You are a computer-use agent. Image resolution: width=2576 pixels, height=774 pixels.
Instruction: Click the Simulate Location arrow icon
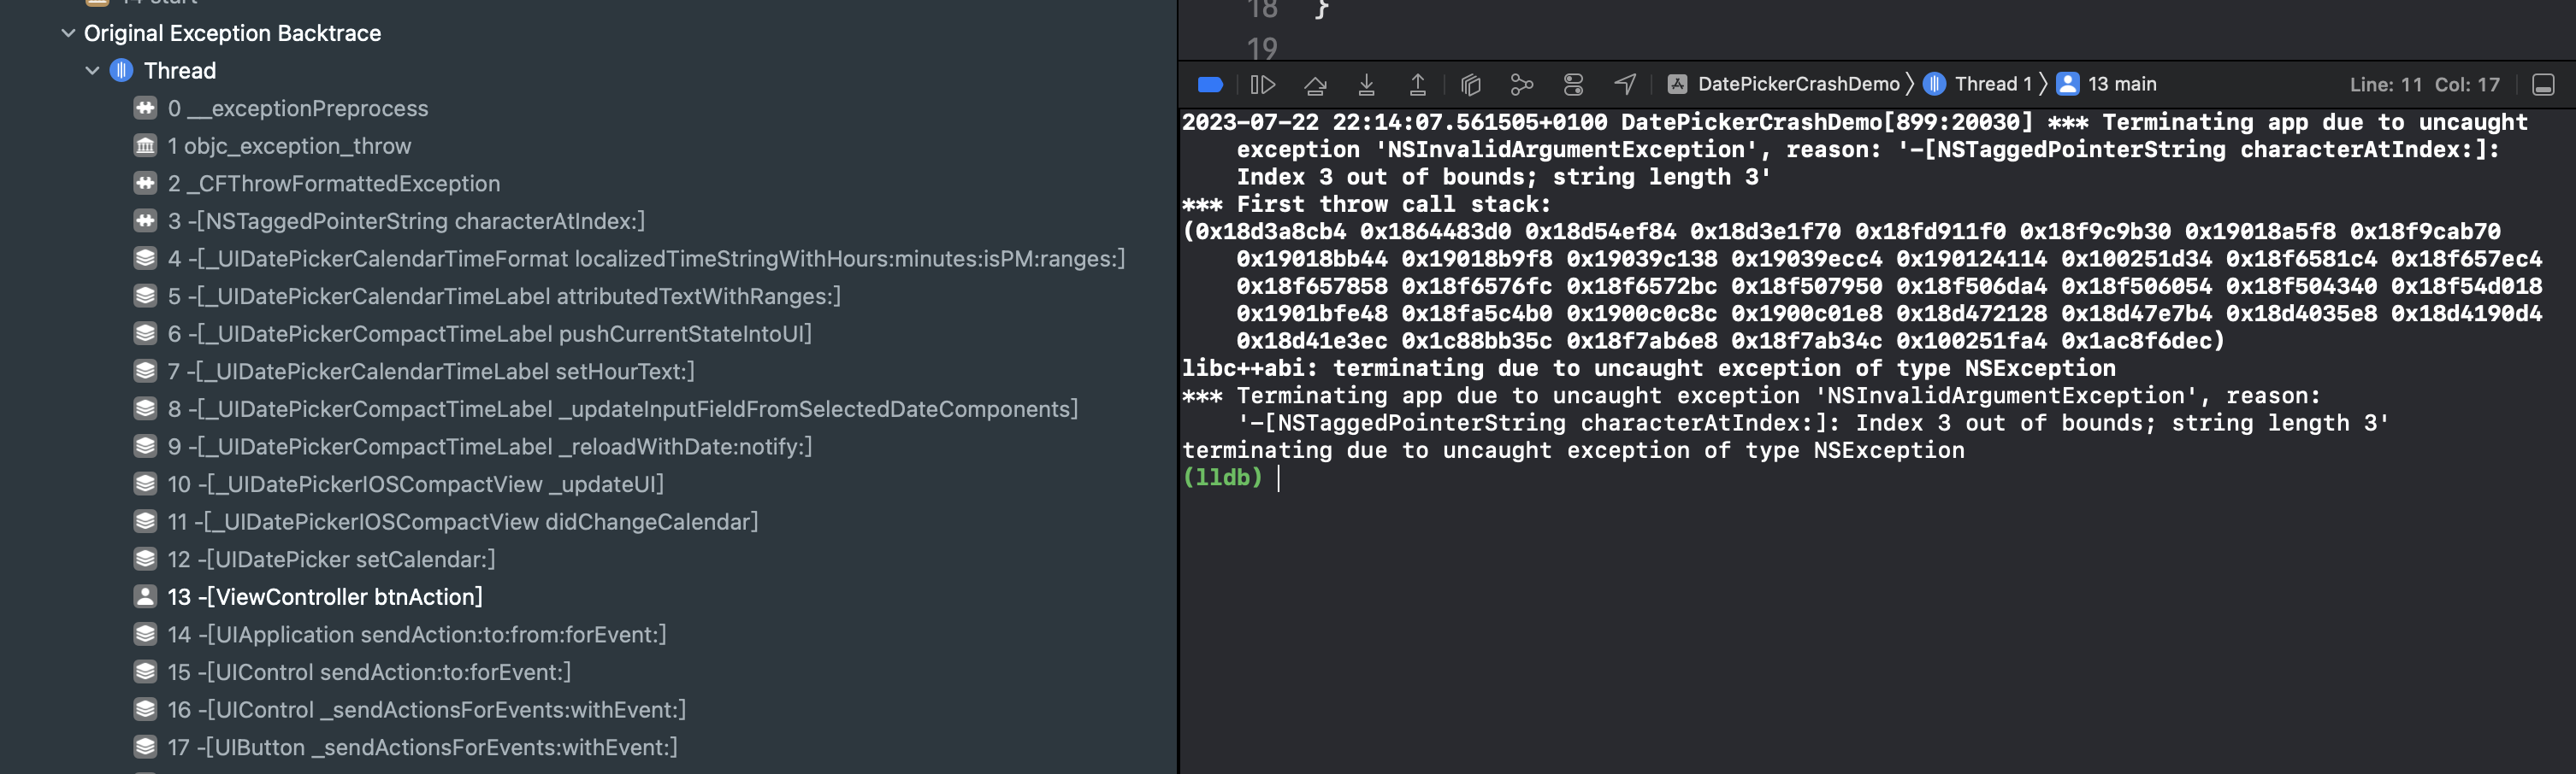1625,85
